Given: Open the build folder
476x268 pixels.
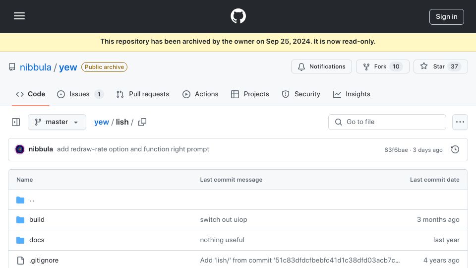Looking at the screenshot, I should point(37,220).
